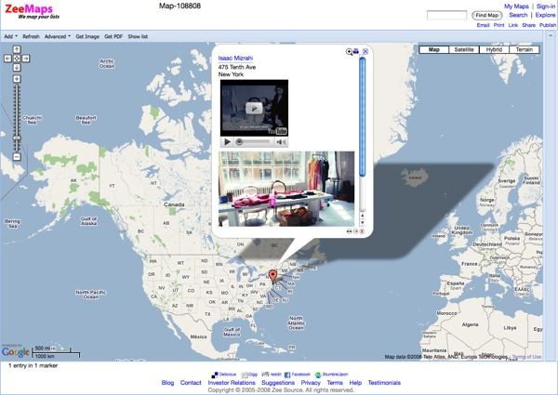The width and height of the screenshot is (558, 395).
Task: Click Show list in the toolbar
Action: (138, 36)
